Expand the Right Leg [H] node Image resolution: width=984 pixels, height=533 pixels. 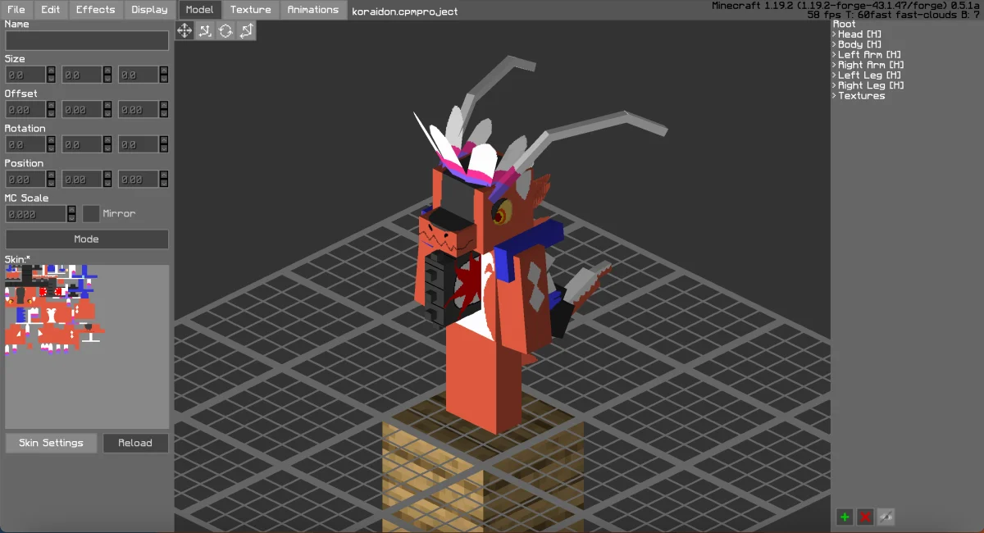point(834,85)
